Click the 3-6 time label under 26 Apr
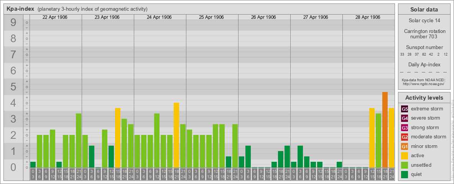The image size is (454, 184). point(248,174)
